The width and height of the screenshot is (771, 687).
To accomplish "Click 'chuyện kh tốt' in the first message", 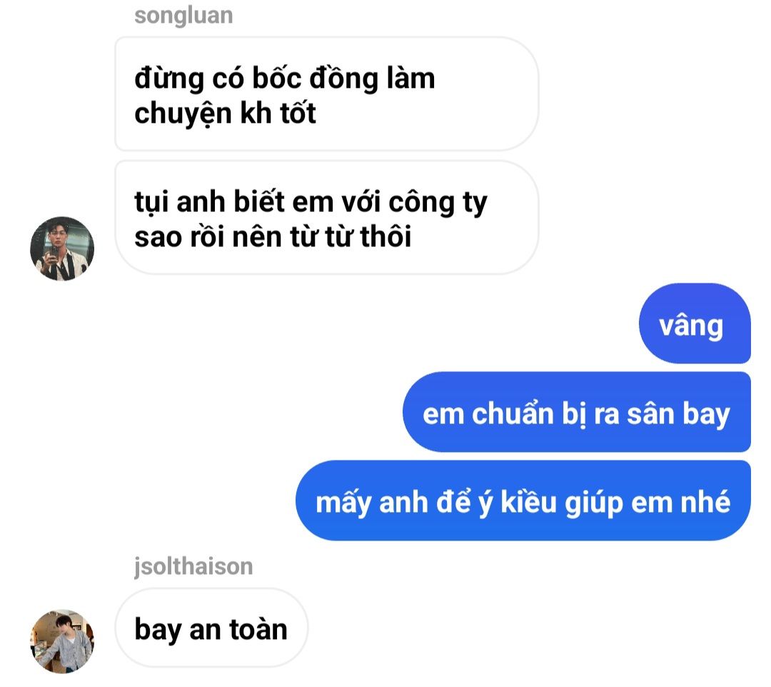I will tap(225, 114).
